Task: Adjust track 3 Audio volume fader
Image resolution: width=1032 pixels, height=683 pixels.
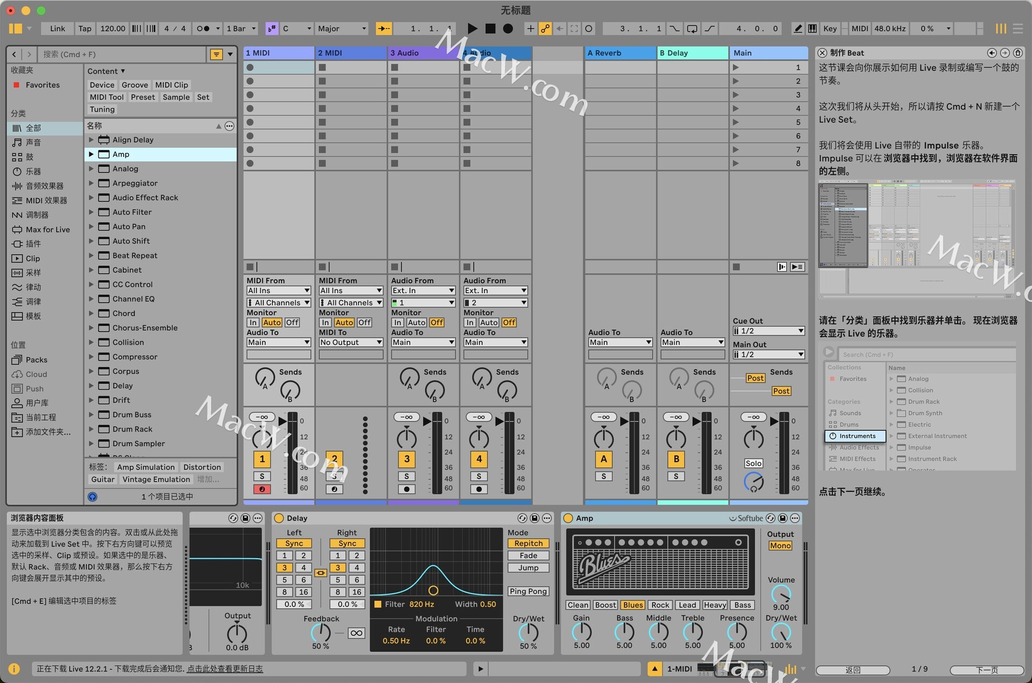Action: coord(428,421)
